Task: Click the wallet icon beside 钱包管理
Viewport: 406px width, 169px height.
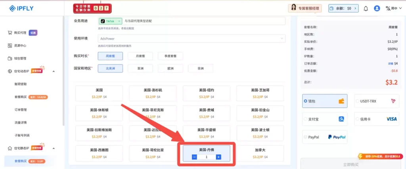Action: (10, 59)
